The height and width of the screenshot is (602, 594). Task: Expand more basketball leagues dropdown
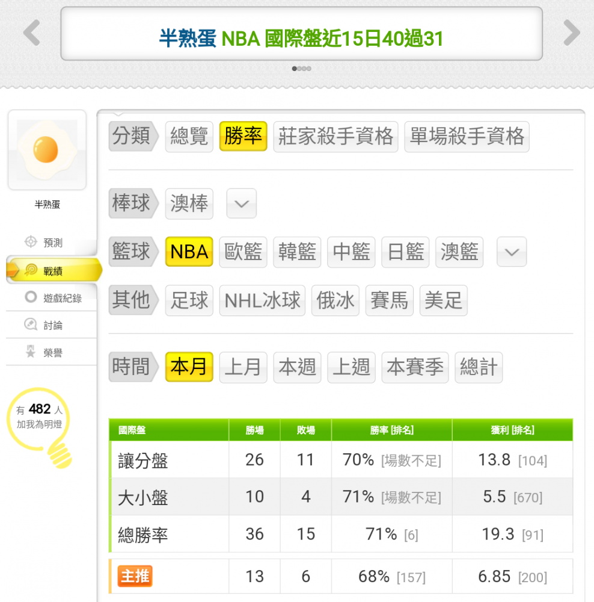coord(512,252)
